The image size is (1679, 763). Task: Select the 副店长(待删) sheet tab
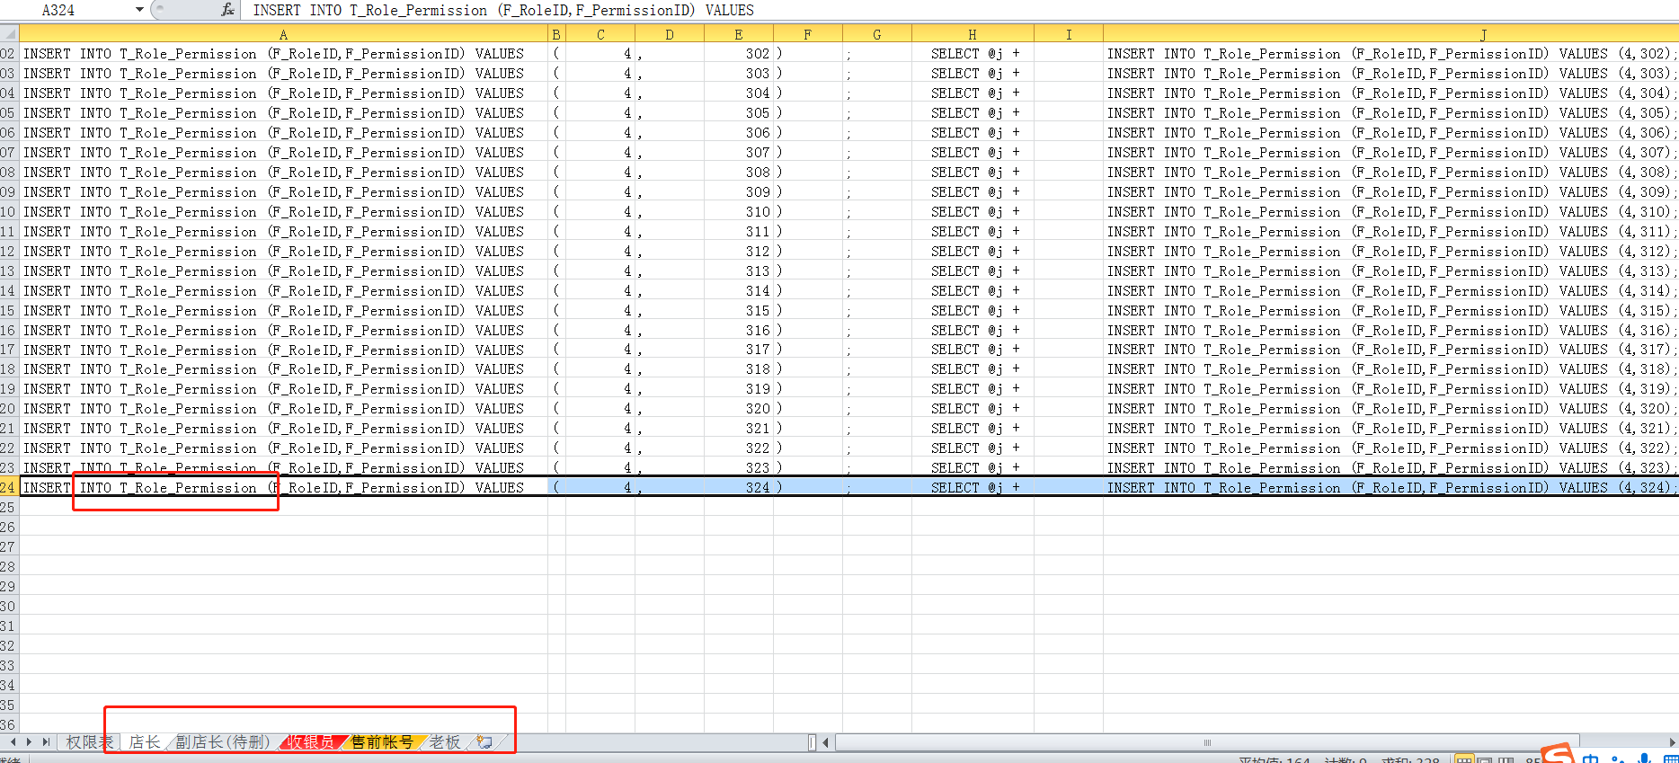coord(222,742)
